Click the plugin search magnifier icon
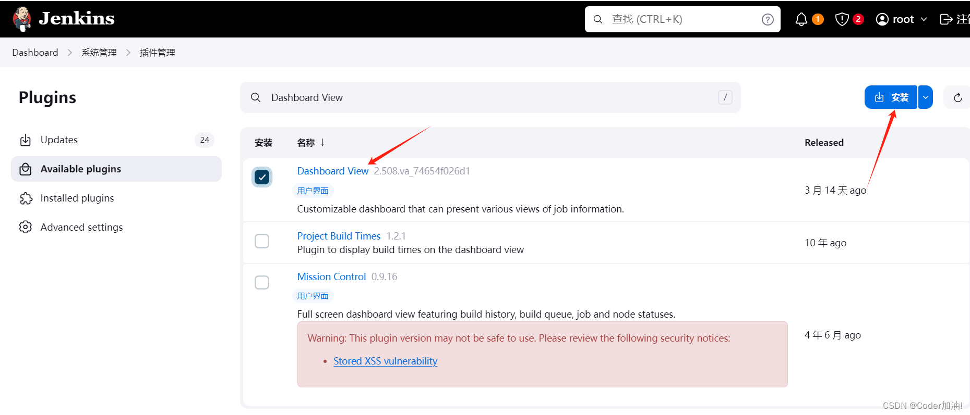The width and height of the screenshot is (970, 415). point(256,97)
